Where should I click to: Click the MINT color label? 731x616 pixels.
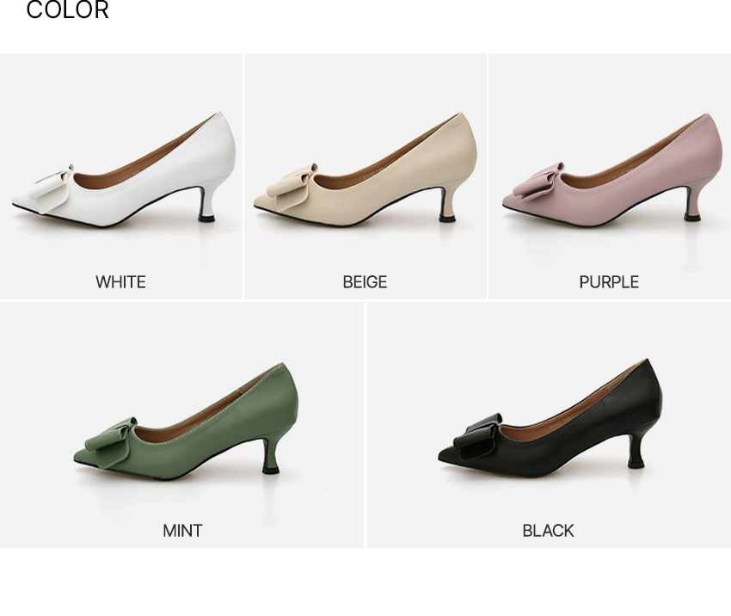[182, 531]
